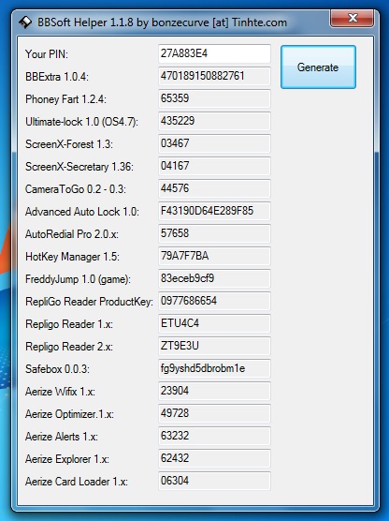The image size is (389, 521).
Task: Select the Advanced Auto Lock key field
Action: (214, 211)
